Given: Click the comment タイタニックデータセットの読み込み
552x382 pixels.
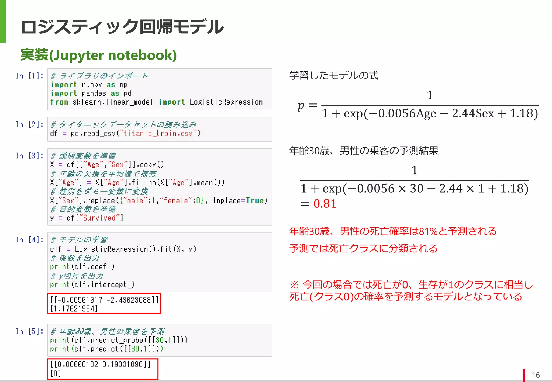Looking at the screenshot, I should pyautogui.click(x=124, y=124).
